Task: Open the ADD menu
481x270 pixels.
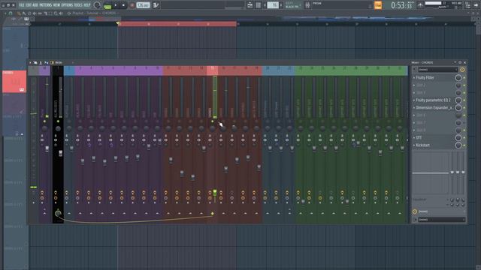Action: point(35,5)
